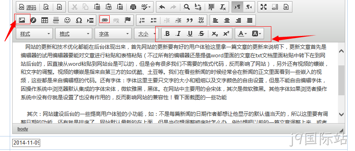Click the editor scrollbar down arrow
The image size is (355, 151).
(342, 114)
